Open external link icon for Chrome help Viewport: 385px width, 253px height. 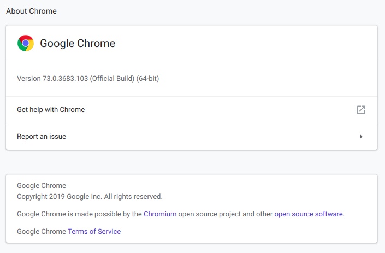pyautogui.click(x=360, y=110)
